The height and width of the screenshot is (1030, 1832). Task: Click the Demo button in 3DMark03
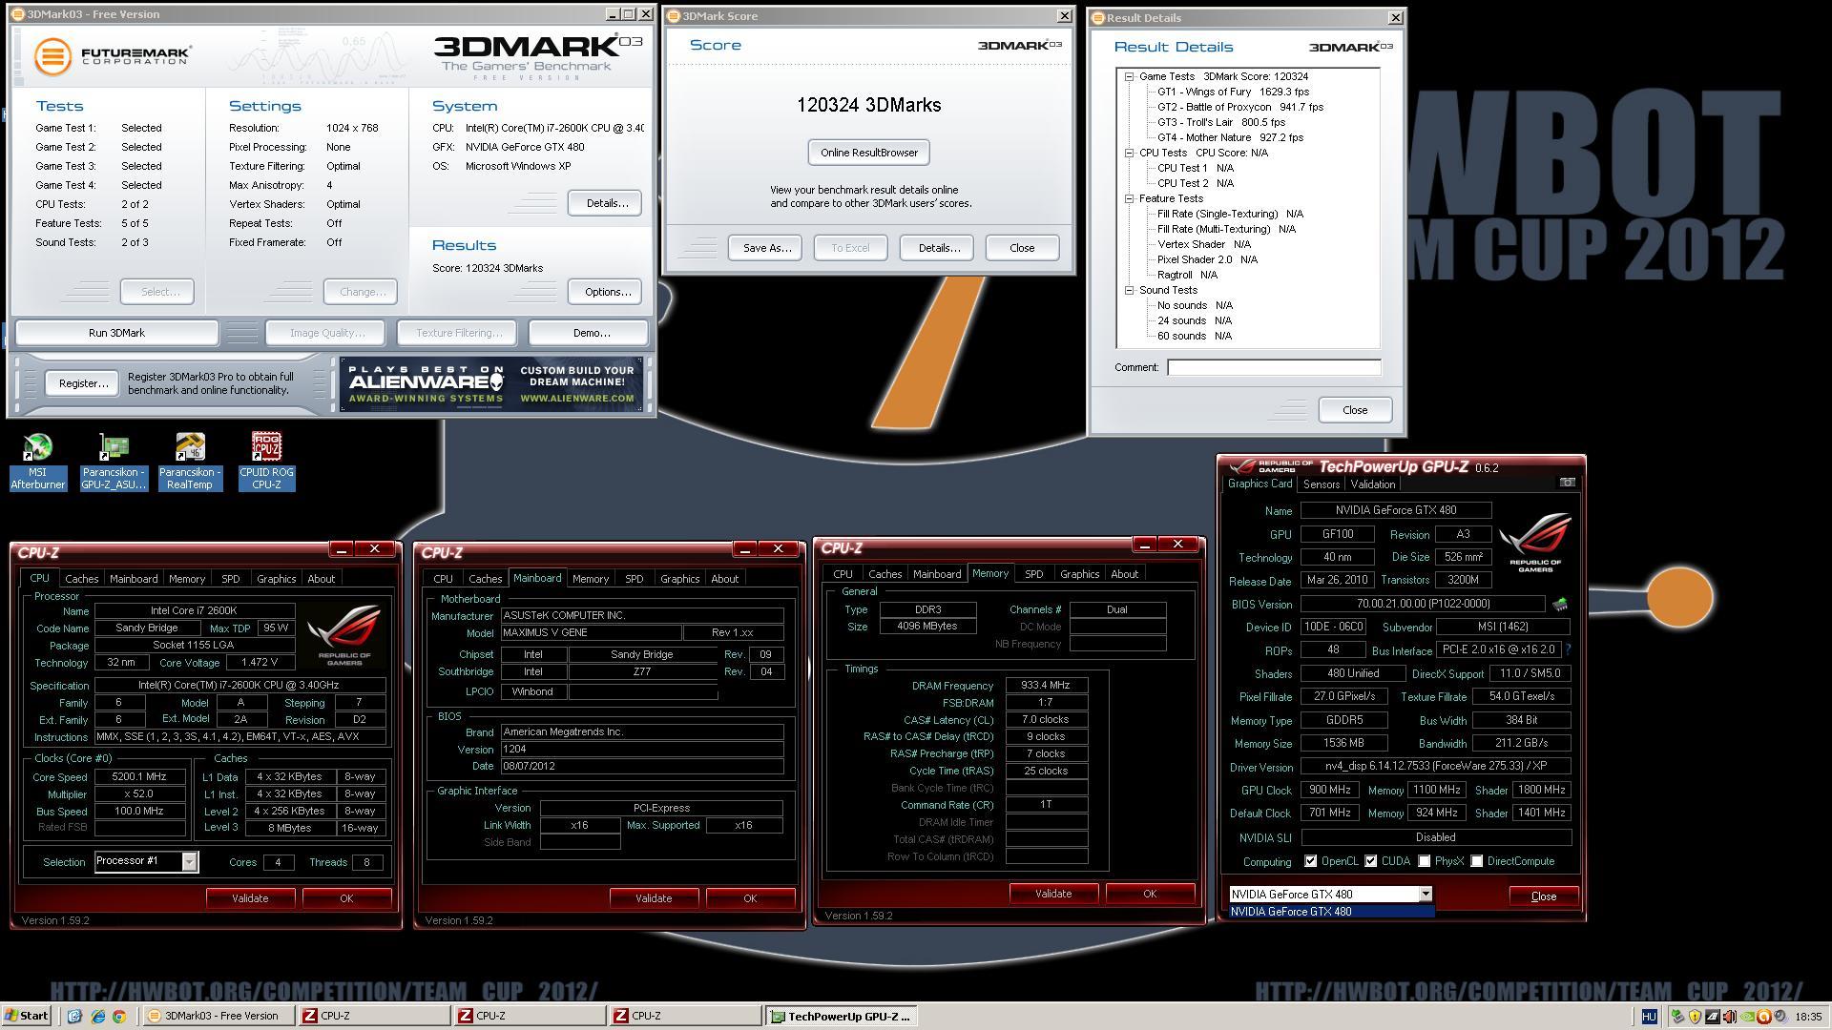(x=591, y=333)
